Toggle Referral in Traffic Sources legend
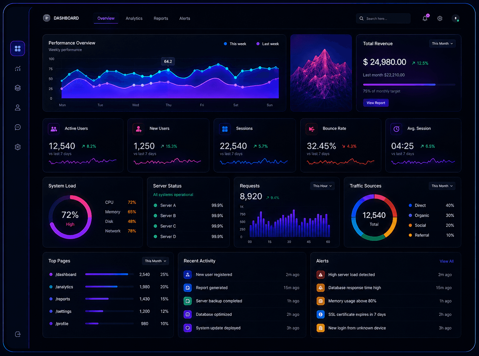479x356 pixels. pyautogui.click(x=419, y=235)
